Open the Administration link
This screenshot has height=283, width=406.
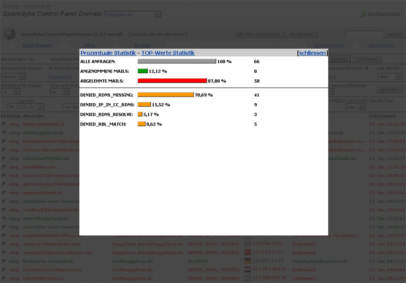click(382, 45)
